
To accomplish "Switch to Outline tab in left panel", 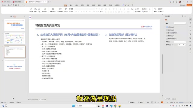I will (x=11, y=16).
